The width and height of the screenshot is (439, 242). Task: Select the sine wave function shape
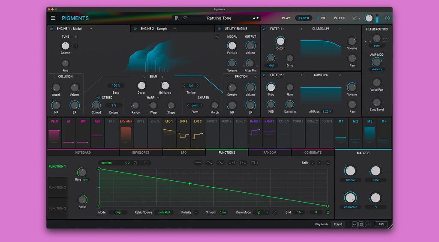click(209, 163)
